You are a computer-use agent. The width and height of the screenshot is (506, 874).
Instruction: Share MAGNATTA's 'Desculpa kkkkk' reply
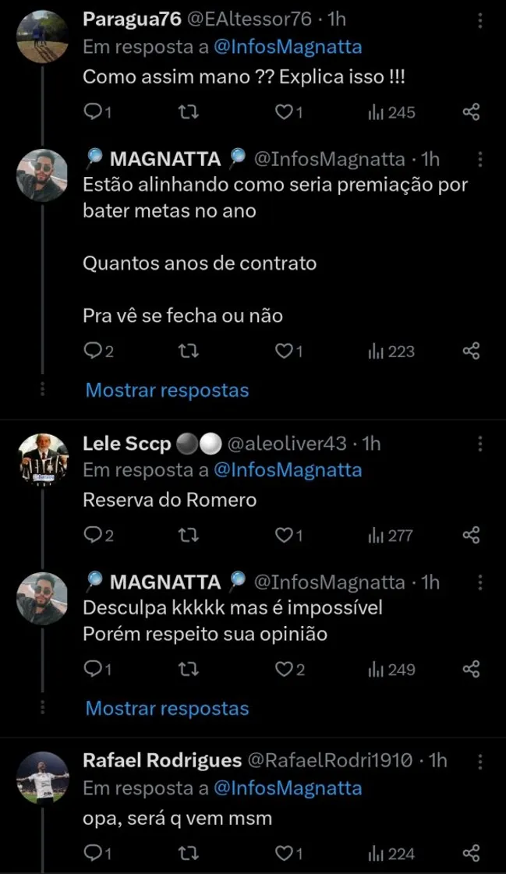[472, 669]
